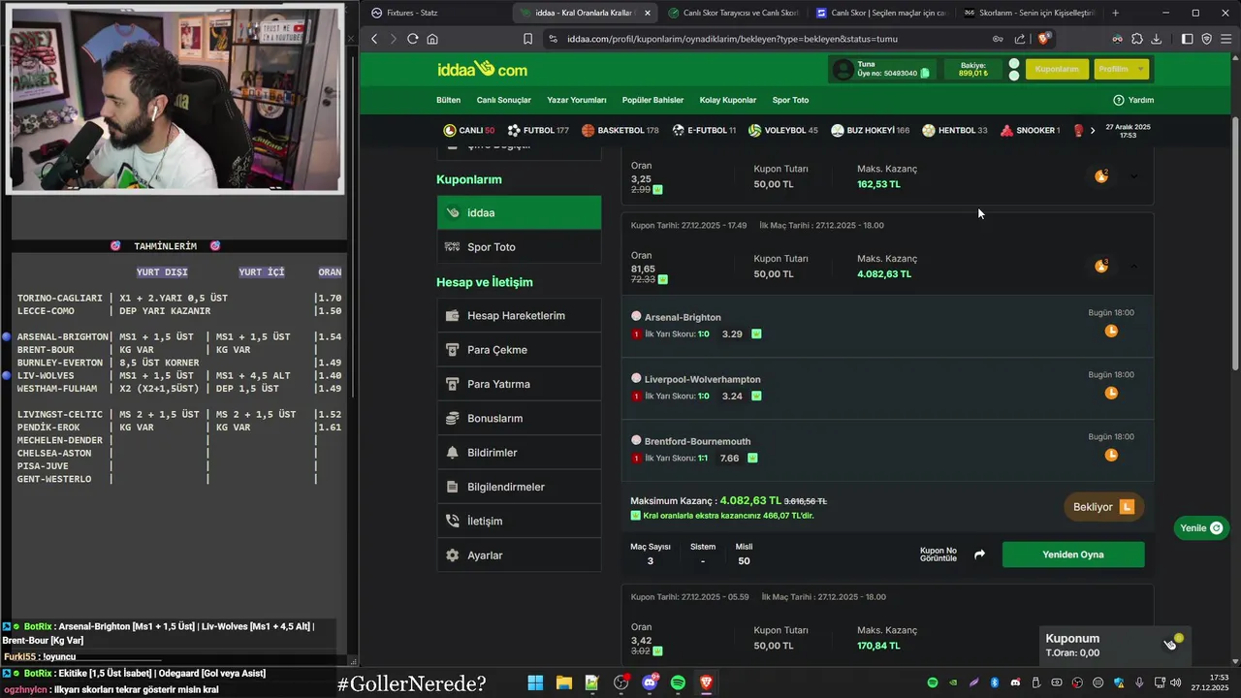
Task: Open the Brave Shields lion icon
Action: [1044, 39]
